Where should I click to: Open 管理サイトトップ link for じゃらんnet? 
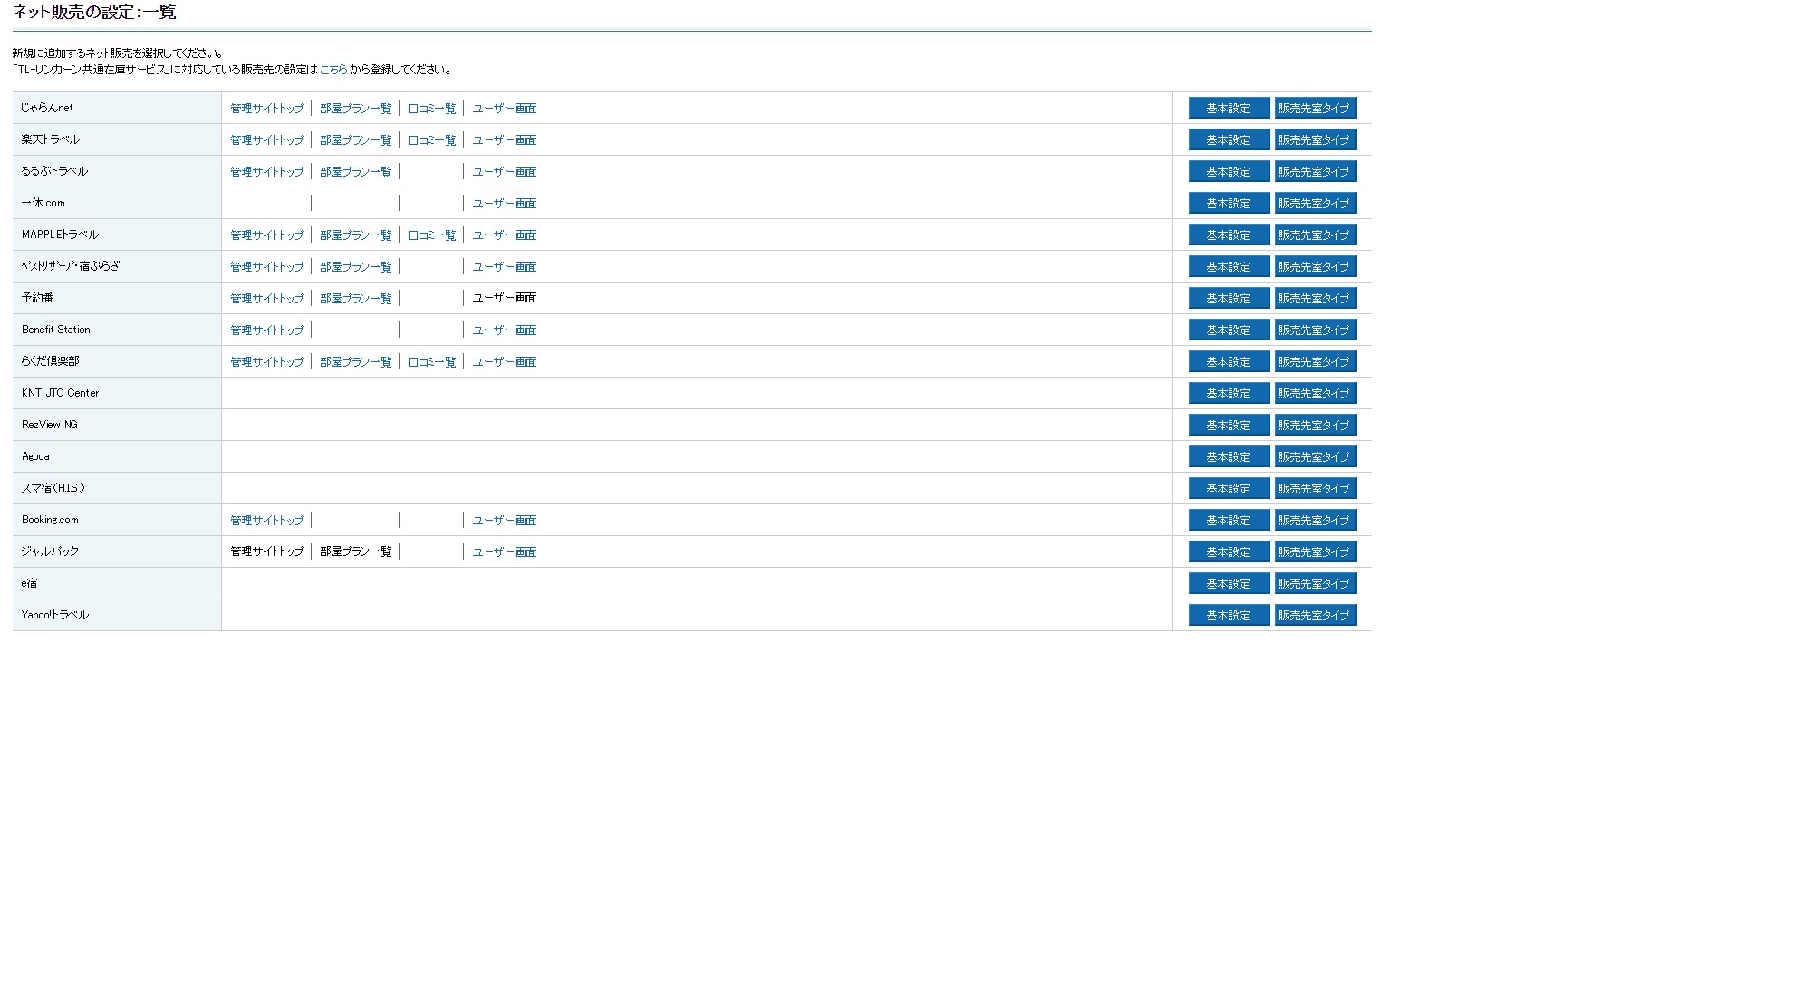click(266, 109)
